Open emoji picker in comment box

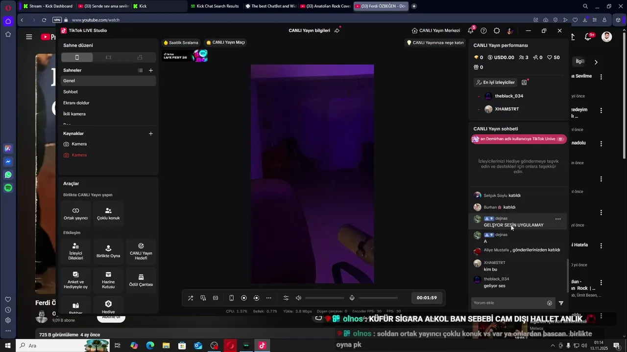[x=550, y=303]
